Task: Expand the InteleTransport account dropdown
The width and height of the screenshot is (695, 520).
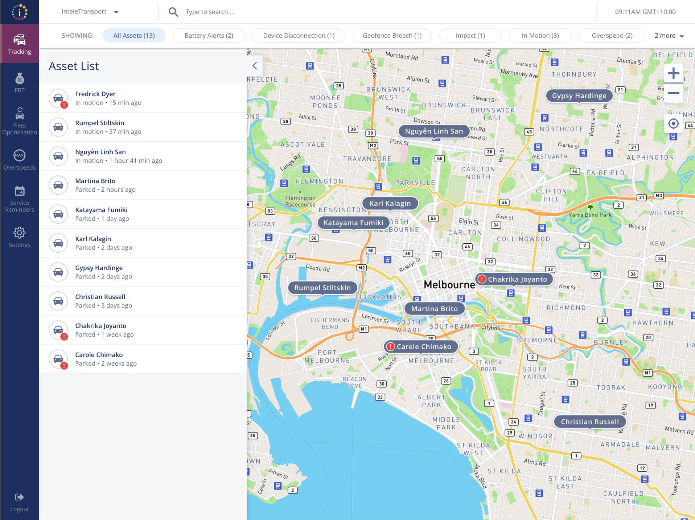Action: [90, 12]
